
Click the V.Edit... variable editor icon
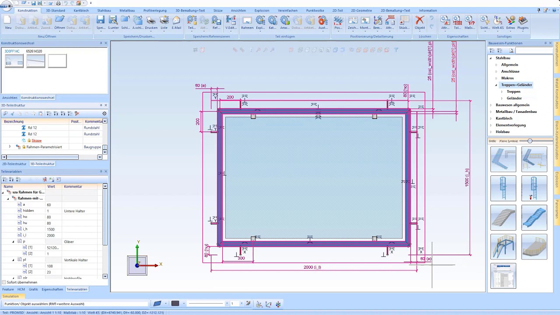(x=231, y=20)
